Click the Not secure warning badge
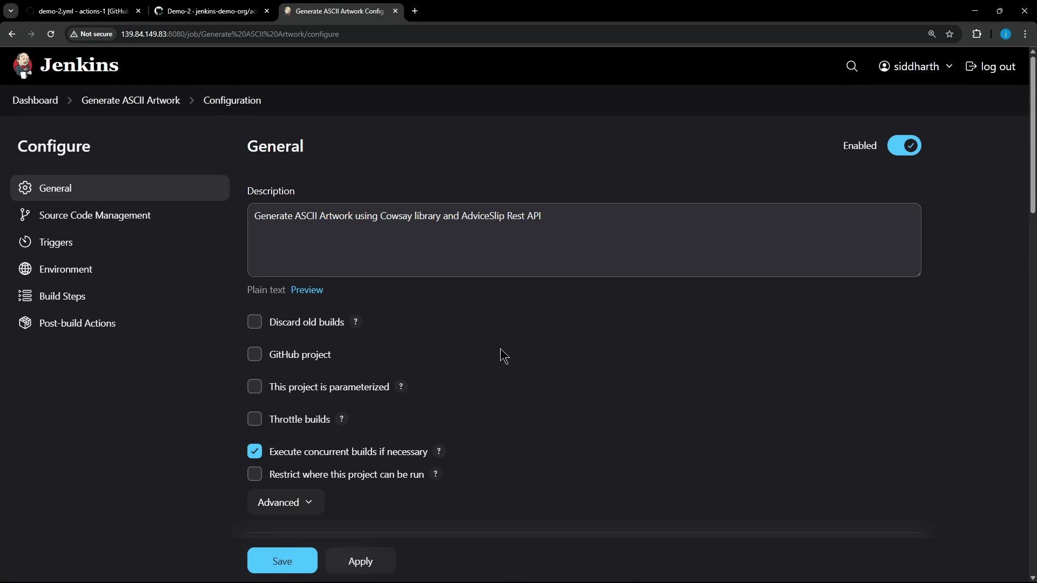The width and height of the screenshot is (1037, 583). (x=91, y=34)
